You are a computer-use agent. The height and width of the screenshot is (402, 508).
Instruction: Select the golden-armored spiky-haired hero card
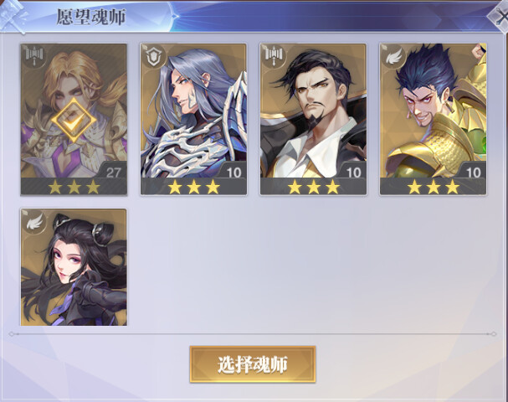[x=434, y=119]
